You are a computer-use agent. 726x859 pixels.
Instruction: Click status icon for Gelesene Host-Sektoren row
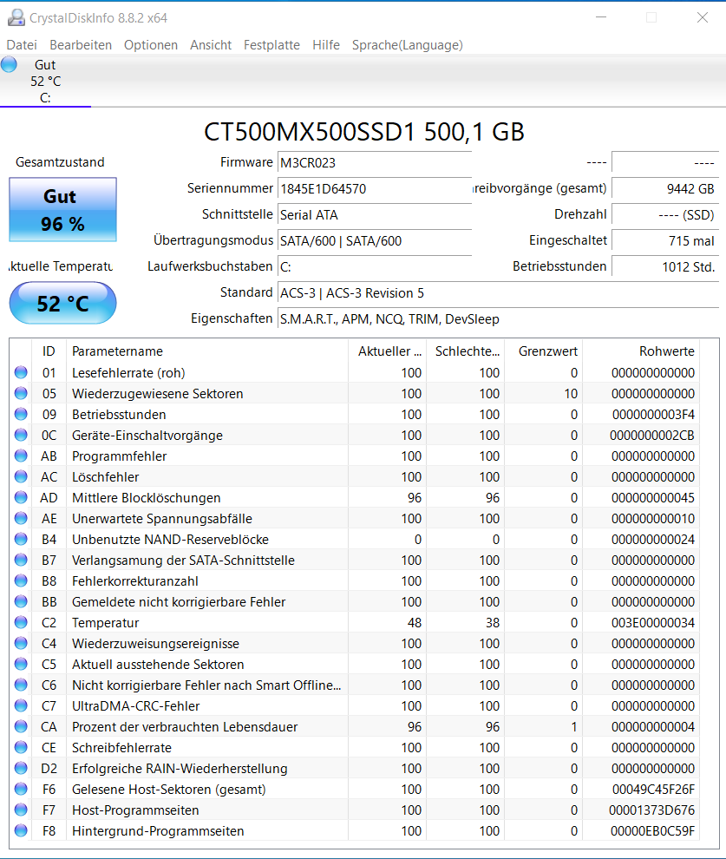click(x=21, y=789)
